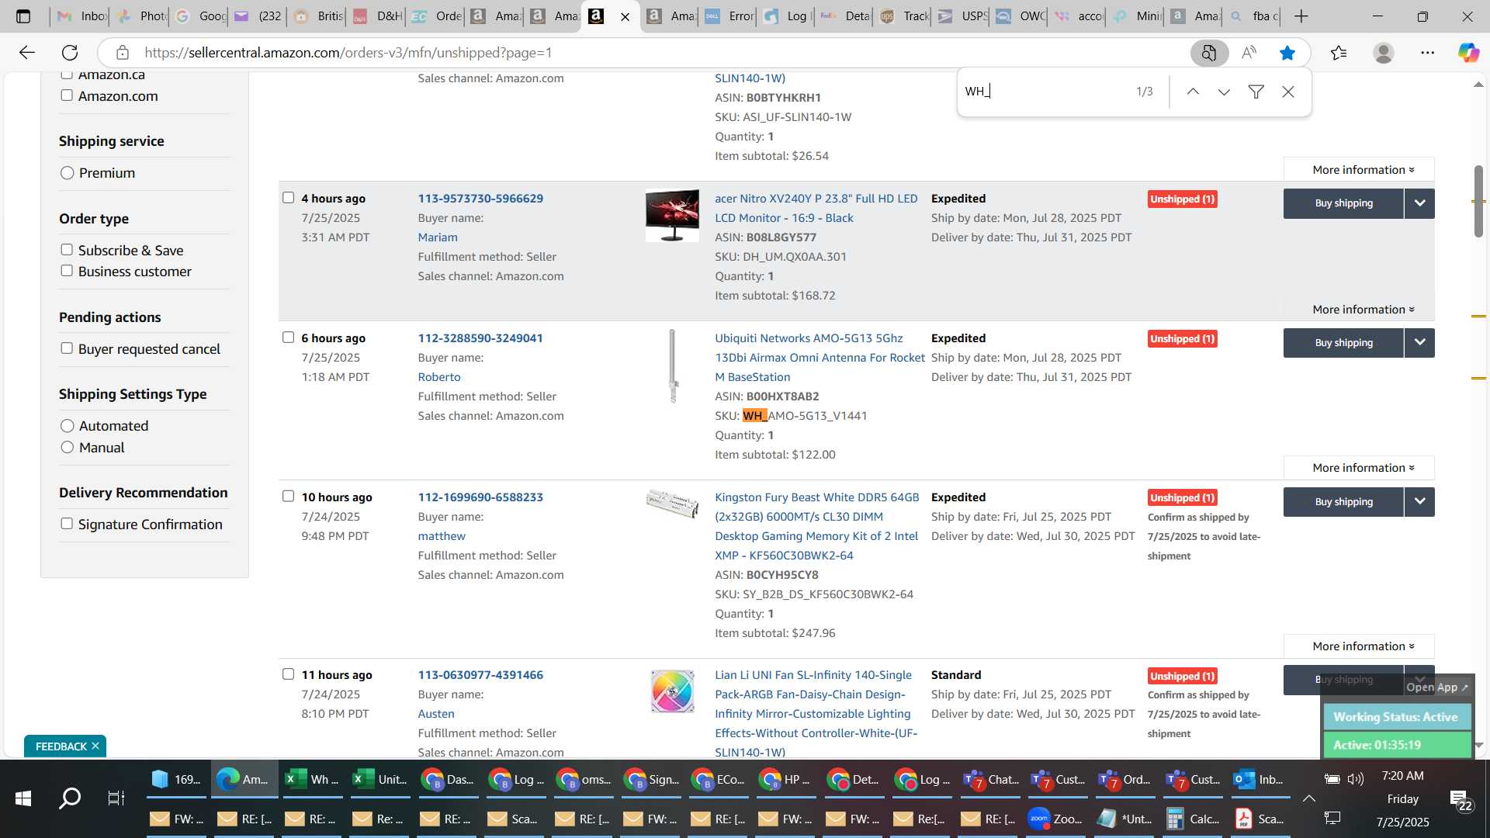The width and height of the screenshot is (1490, 838).
Task: Toggle the favorite star for this page
Action: coord(1287,53)
